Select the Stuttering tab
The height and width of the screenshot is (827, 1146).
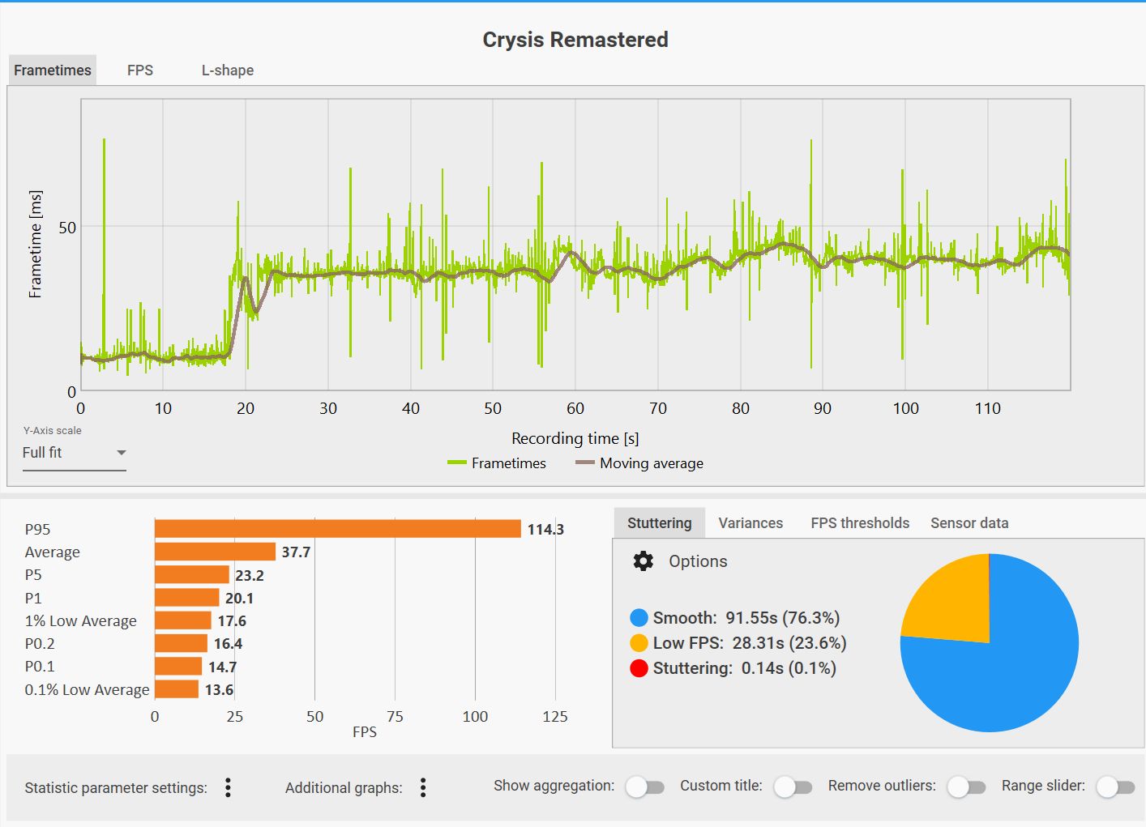pyautogui.click(x=660, y=522)
